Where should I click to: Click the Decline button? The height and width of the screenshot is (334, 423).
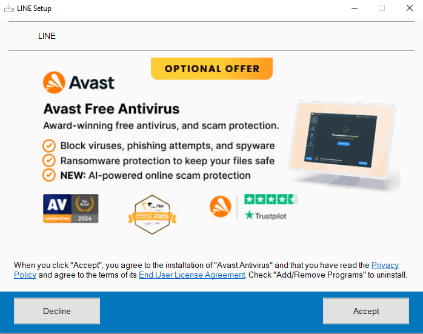(x=57, y=311)
